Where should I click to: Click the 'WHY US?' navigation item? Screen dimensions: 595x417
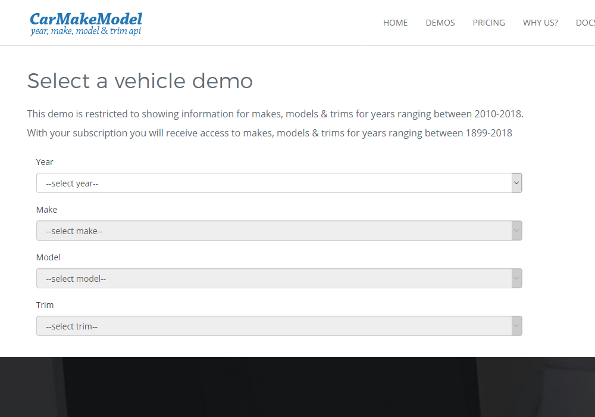[540, 23]
